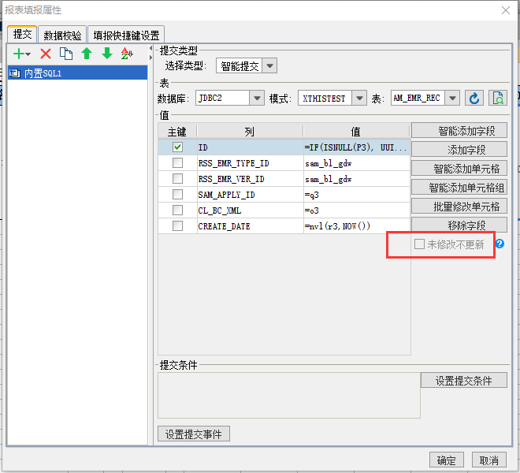Click 添加字段 button
This screenshot has width=520, height=473.
459,149
